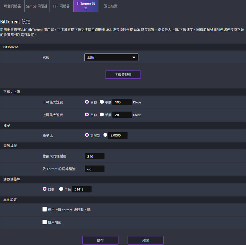Select 自動 for 下載最大速度
The height and width of the screenshot is (245, 246).
(87, 102)
